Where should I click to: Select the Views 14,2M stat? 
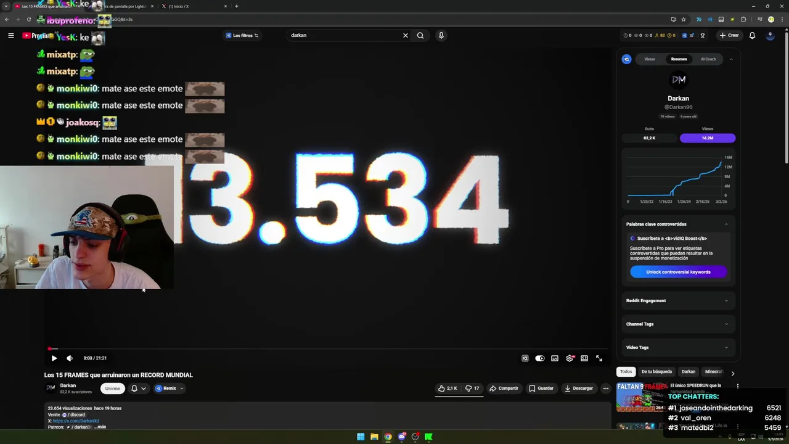(708, 138)
